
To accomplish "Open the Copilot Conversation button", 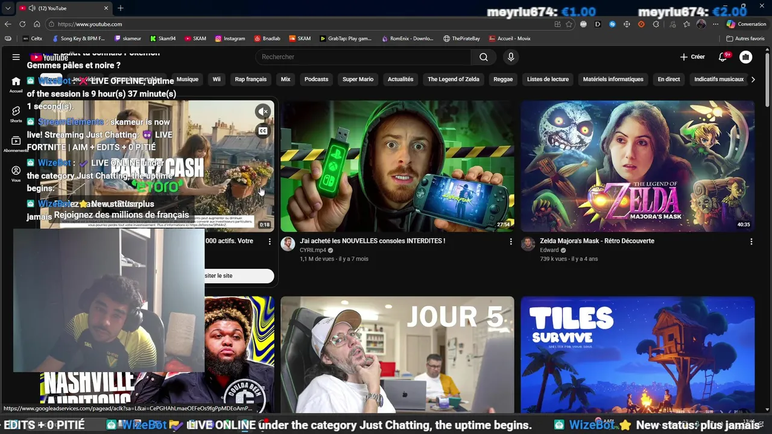I will (x=747, y=24).
